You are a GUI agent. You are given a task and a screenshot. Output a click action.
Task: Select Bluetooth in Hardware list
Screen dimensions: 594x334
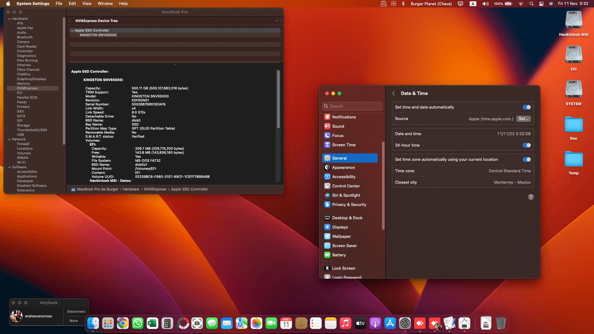click(25, 37)
